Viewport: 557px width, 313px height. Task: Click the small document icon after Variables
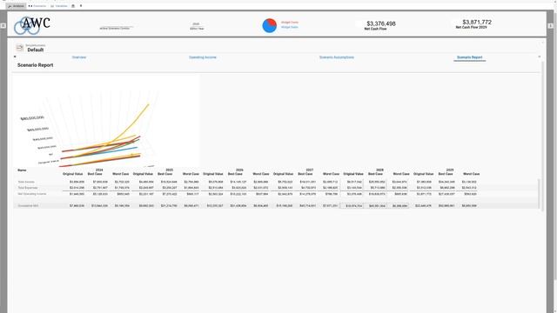73,6
